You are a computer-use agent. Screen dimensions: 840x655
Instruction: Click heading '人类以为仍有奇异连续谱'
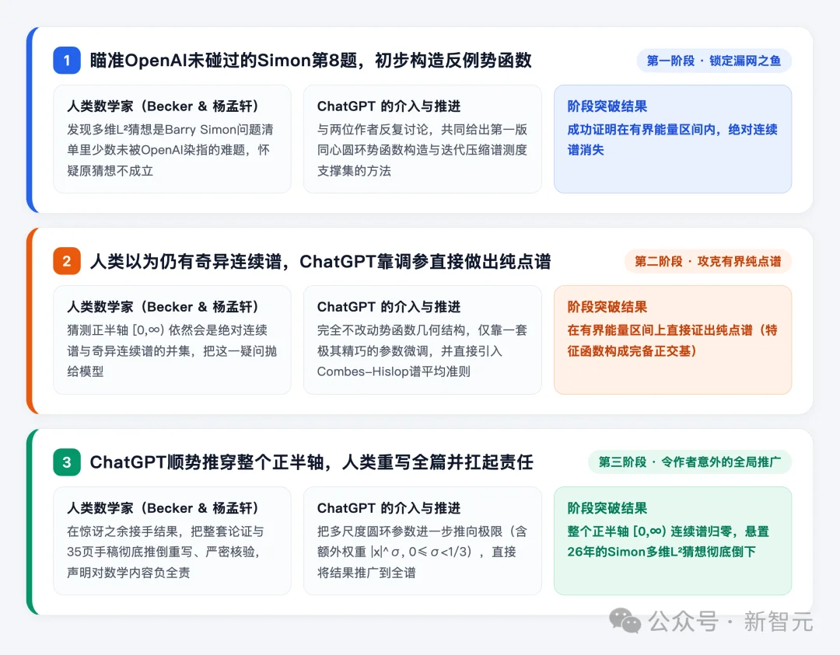point(185,261)
